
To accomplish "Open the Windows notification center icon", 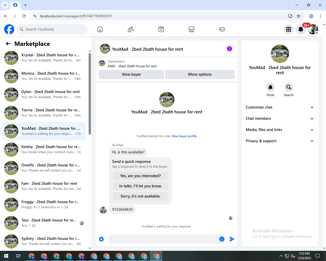I will [x=318, y=256].
